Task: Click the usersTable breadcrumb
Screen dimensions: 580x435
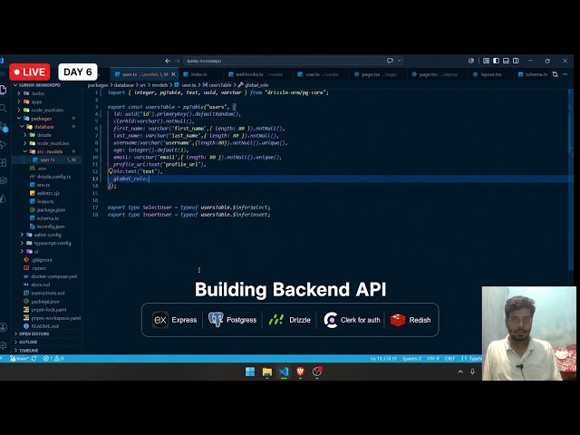Action: [217, 85]
